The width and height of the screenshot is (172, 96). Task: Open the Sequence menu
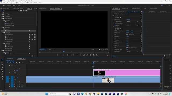[12, 3]
